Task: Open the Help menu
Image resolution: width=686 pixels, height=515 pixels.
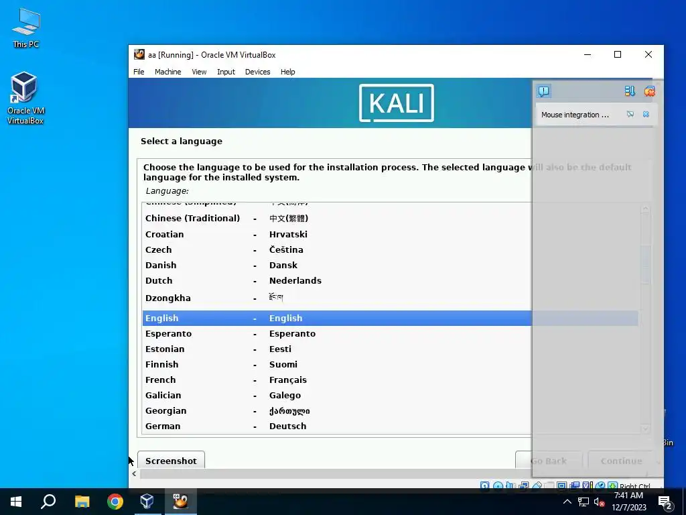Action: tap(287, 72)
